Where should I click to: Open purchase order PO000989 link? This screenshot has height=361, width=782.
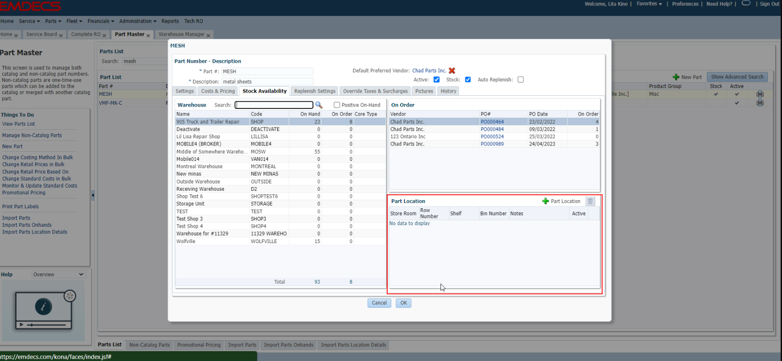[x=492, y=144]
